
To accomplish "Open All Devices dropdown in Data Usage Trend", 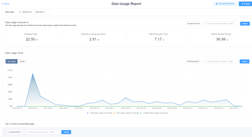I will (193, 61).
